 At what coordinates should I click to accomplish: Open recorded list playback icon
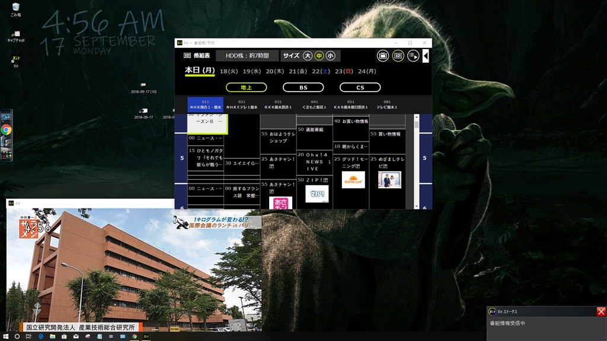coord(413,56)
